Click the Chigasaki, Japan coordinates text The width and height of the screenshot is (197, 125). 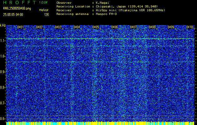click(x=127, y=7)
